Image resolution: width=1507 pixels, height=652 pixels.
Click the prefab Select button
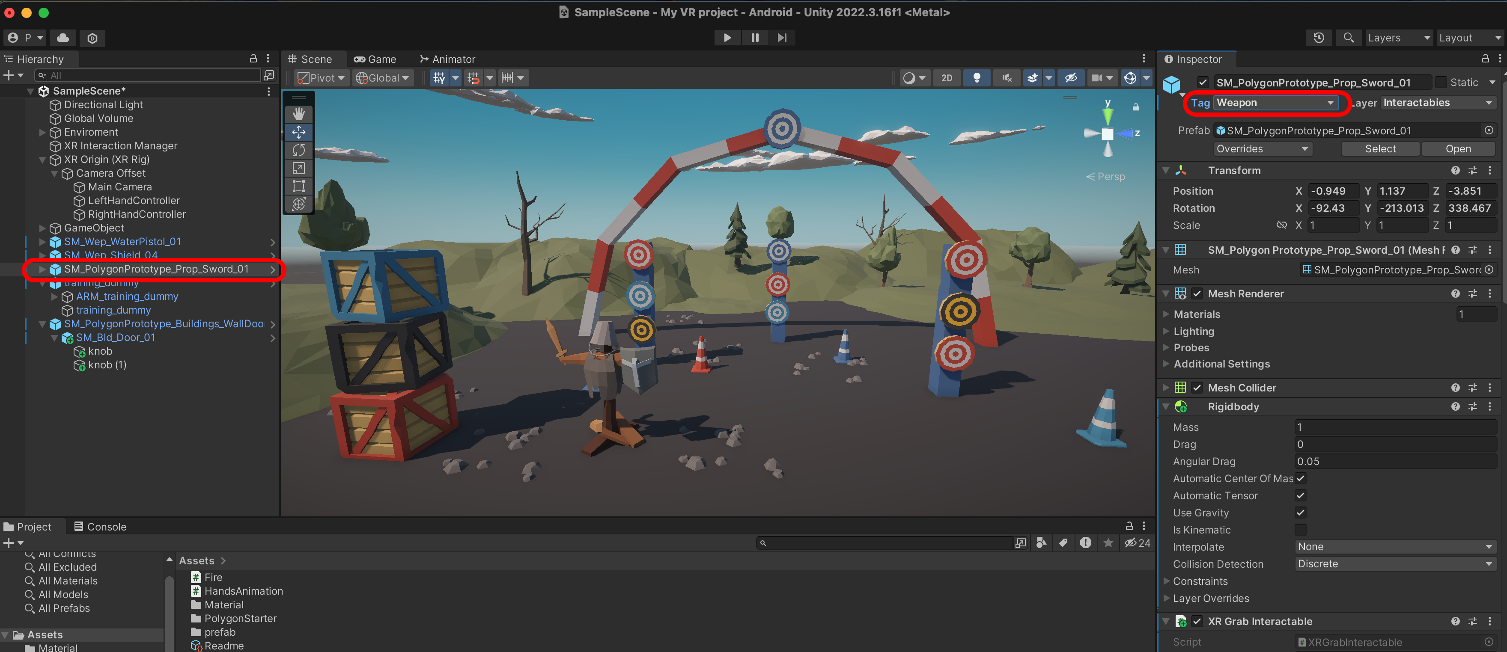1380,148
